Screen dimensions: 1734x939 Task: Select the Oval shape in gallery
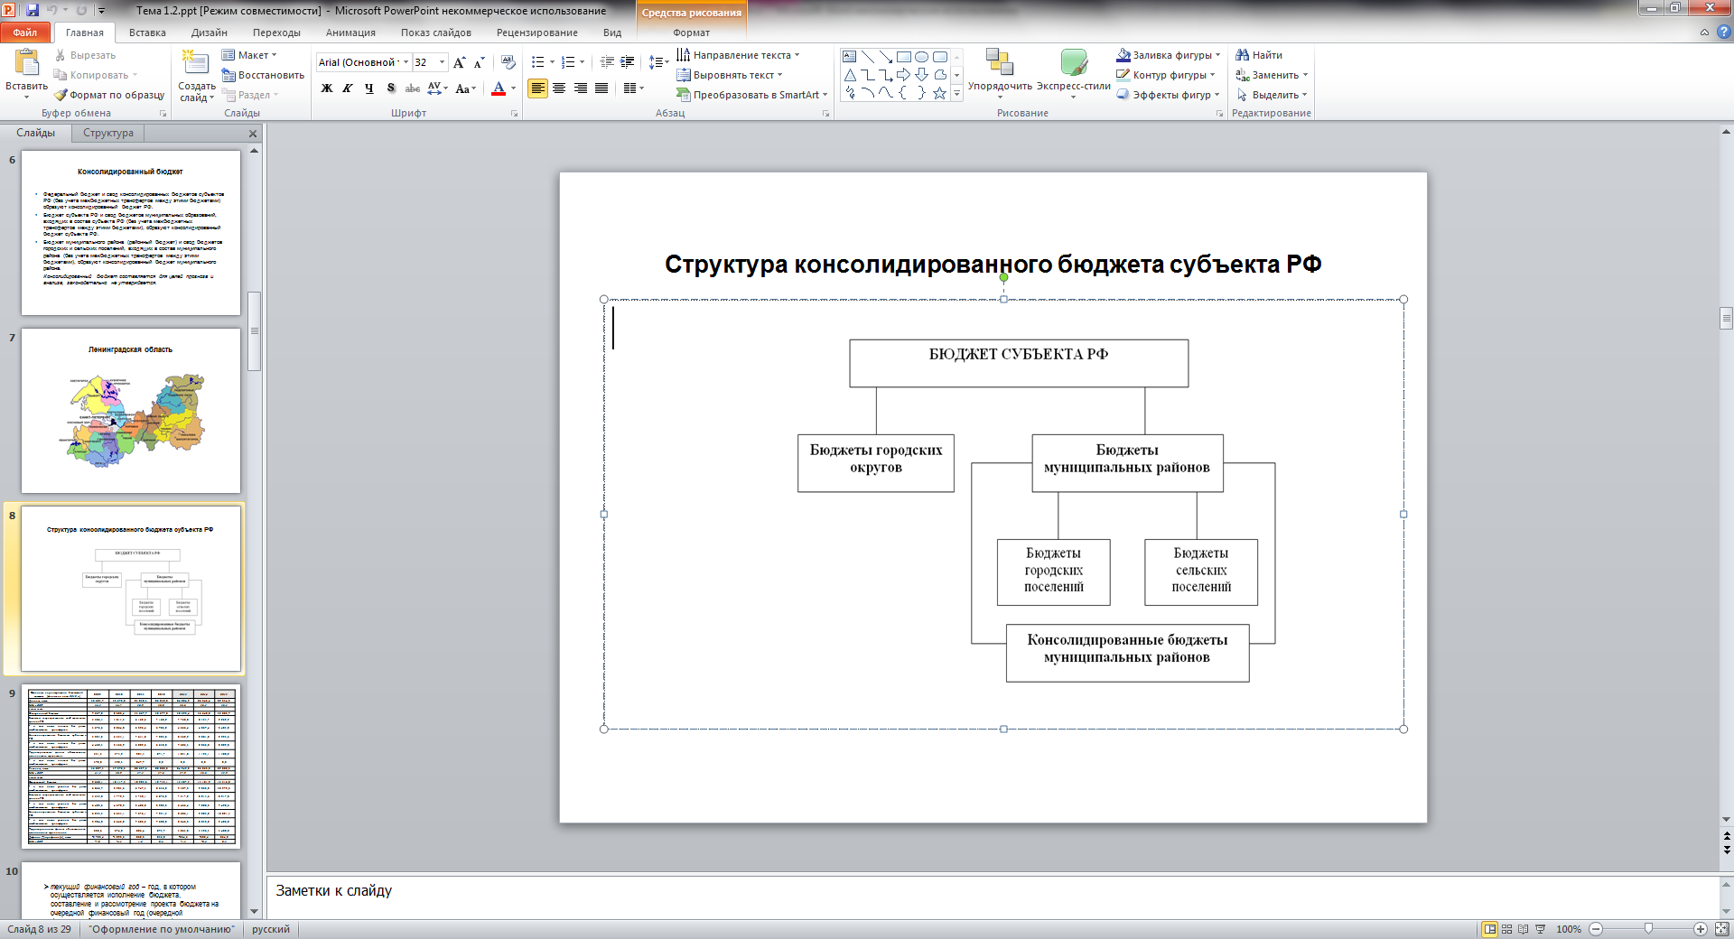click(x=922, y=56)
